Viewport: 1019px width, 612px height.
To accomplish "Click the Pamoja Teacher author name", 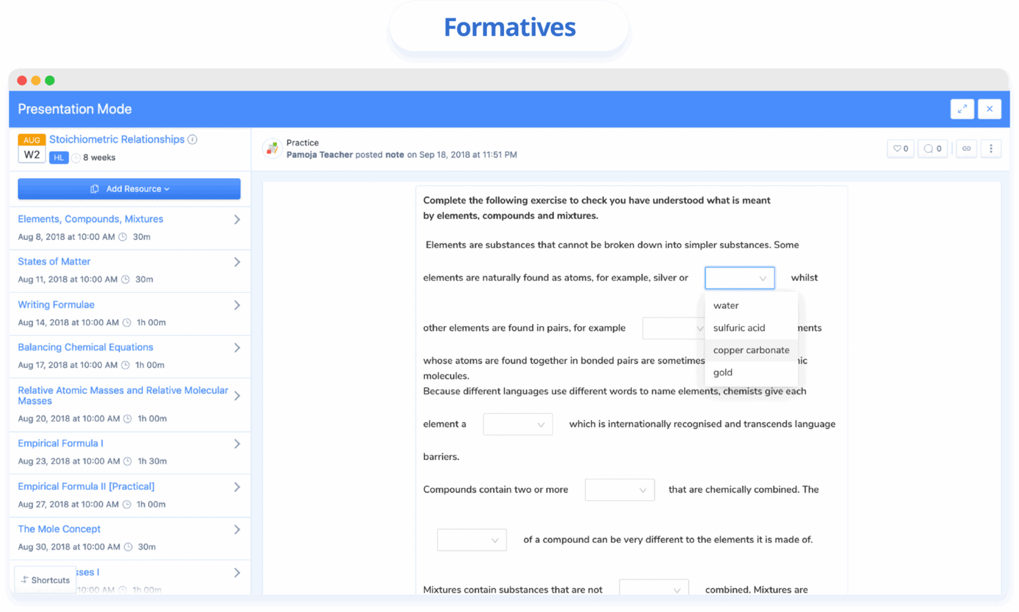I will 319,154.
